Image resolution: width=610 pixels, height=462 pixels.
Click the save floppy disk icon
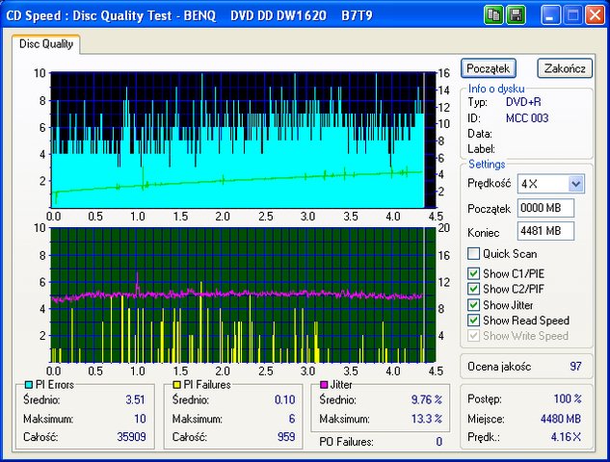point(516,15)
